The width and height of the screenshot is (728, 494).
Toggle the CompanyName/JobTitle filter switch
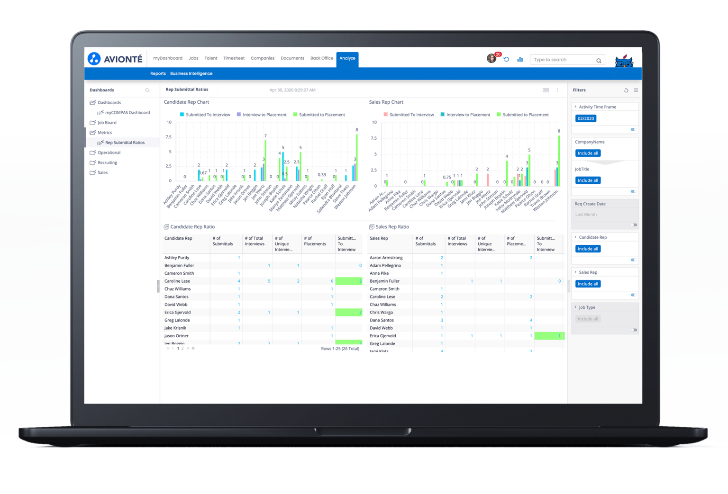point(633,191)
